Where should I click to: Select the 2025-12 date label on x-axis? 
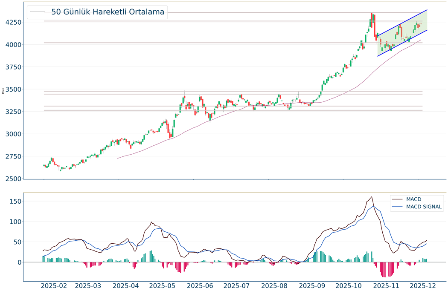click(422, 285)
